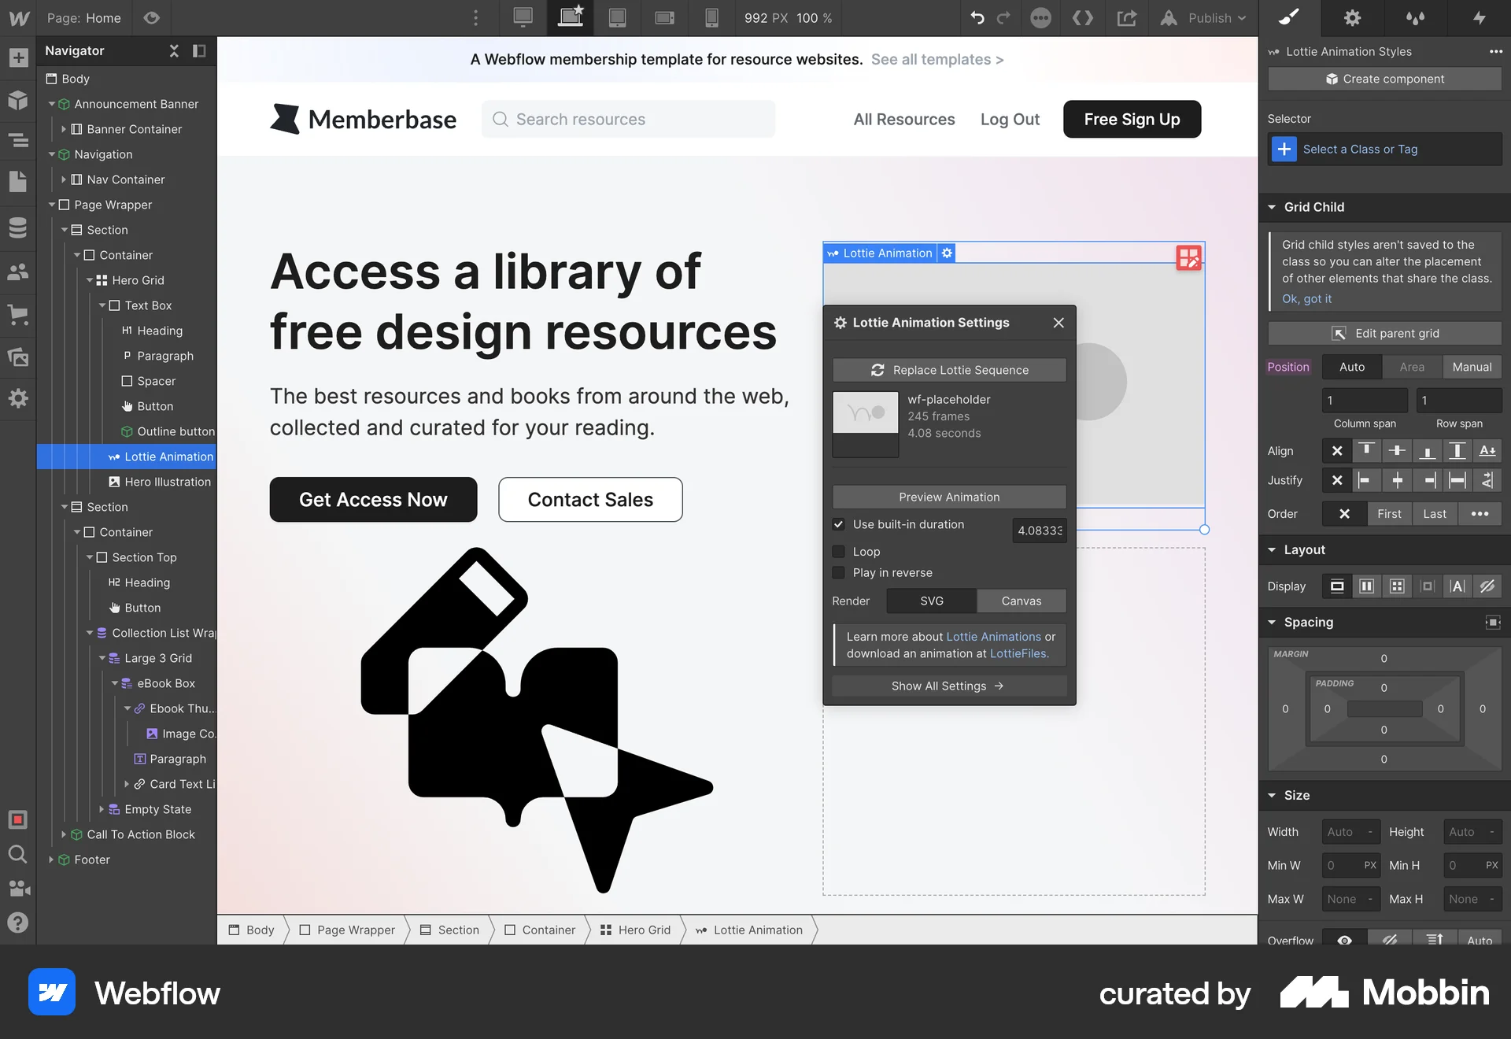Collapse the Navigation item in Navigator
1511x1039 pixels.
pos(53,154)
